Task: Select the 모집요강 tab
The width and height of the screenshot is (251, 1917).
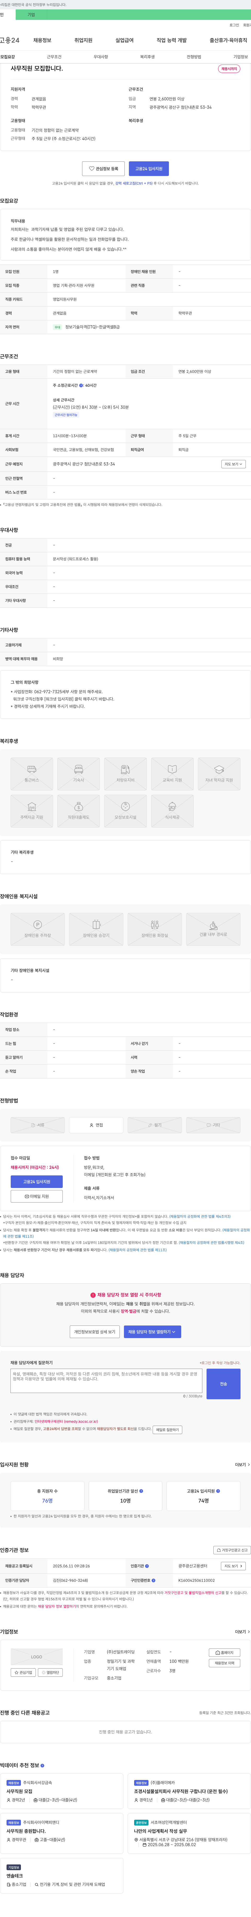Action: click(7, 56)
